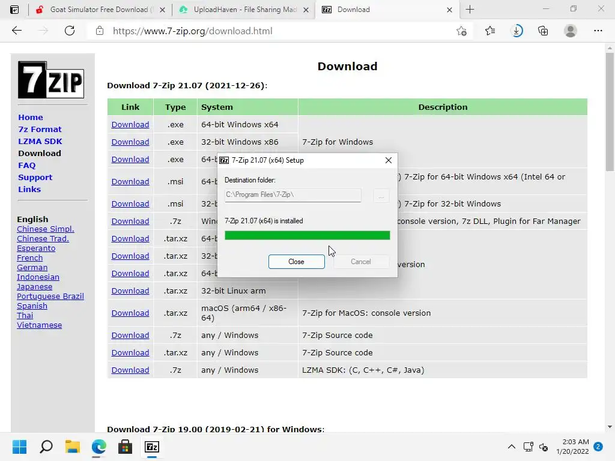Image resolution: width=615 pixels, height=461 pixels.
Task: Click the volume muted tray icon
Action: (544, 447)
